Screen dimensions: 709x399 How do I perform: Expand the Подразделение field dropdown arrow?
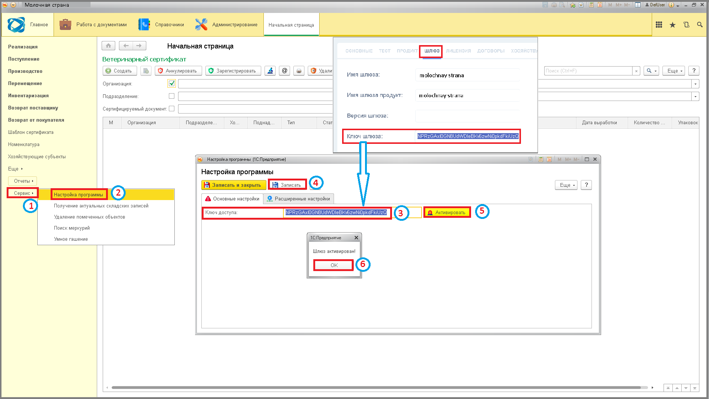click(695, 97)
